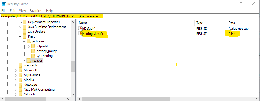The height and width of the screenshot is (101, 260).
Task: Maximize the Registry Editor window
Action: click(x=241, y=4)
